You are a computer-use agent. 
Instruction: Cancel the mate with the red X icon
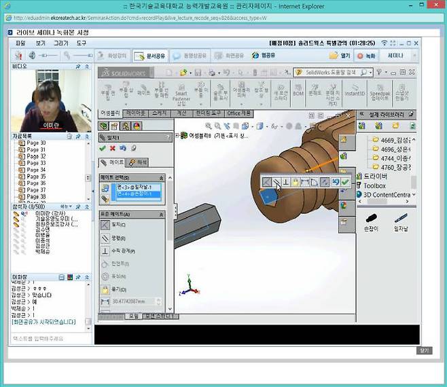[113, 148]
